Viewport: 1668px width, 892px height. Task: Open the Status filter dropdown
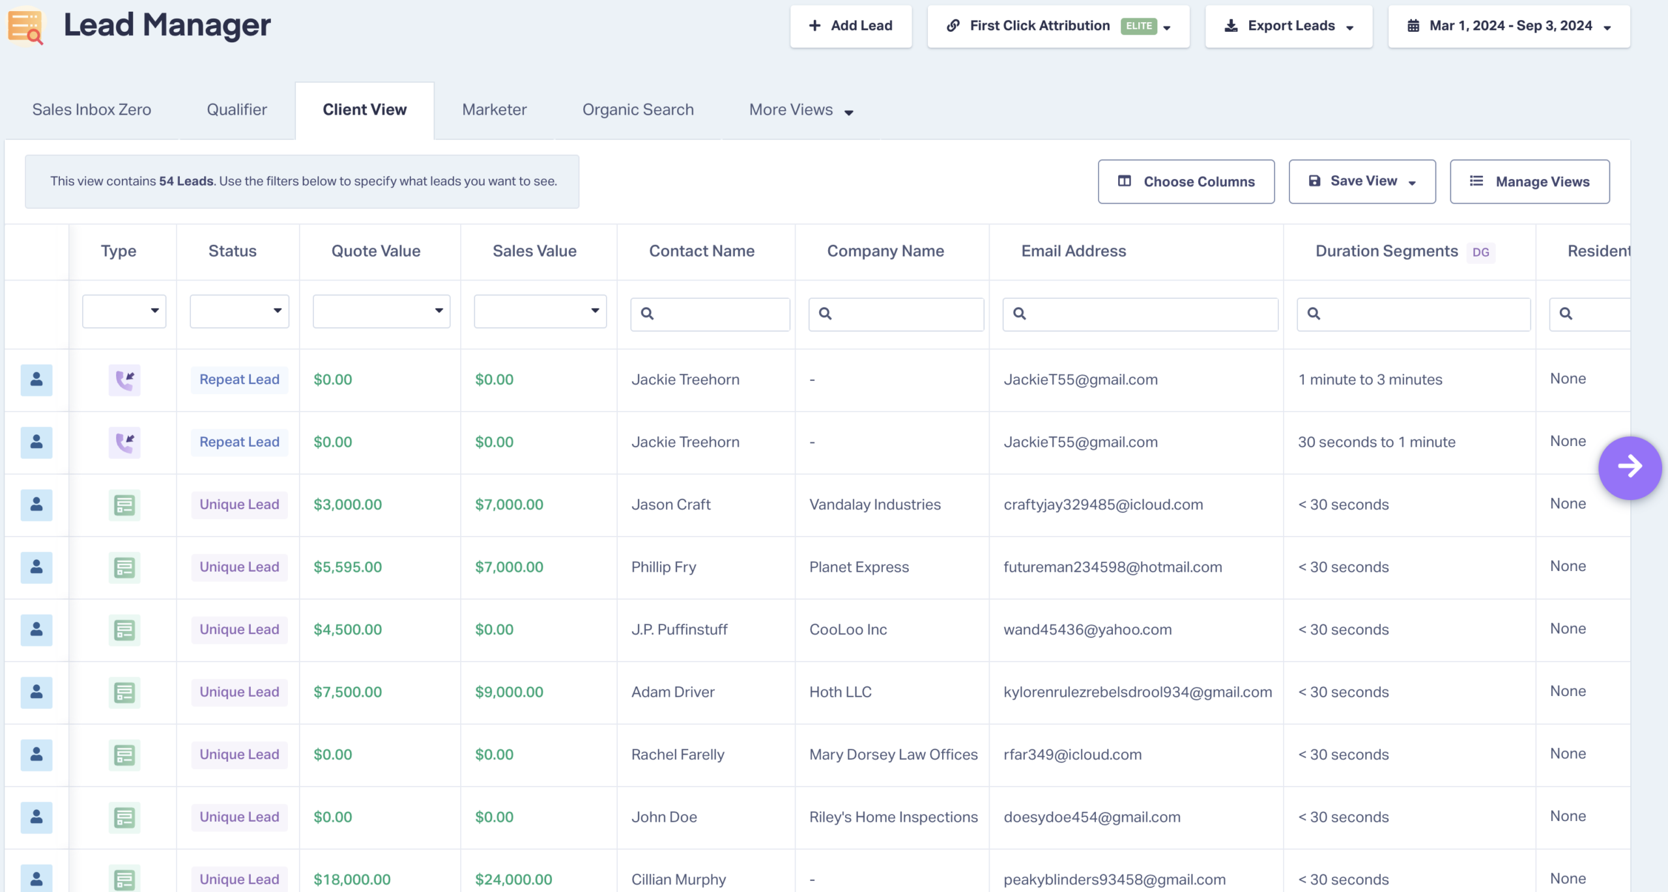(239, 311)
